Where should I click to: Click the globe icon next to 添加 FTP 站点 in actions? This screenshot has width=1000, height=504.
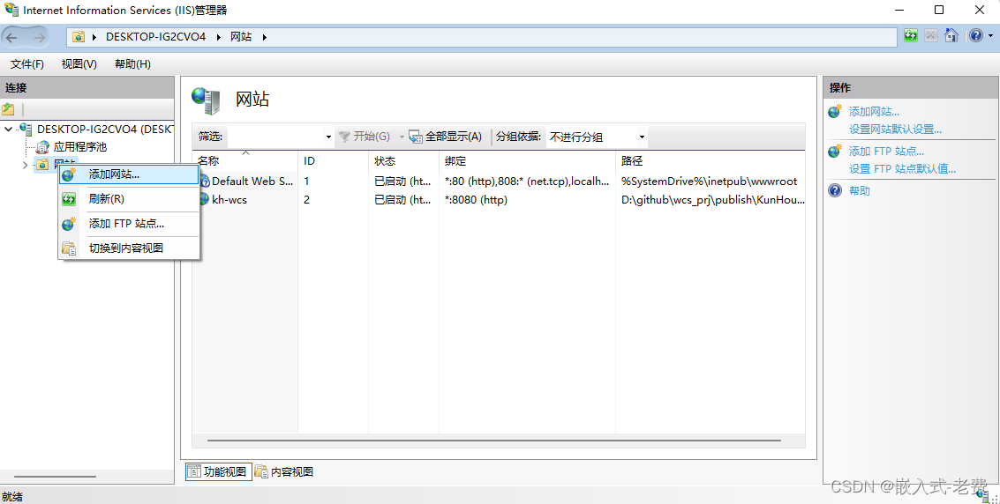836,151
